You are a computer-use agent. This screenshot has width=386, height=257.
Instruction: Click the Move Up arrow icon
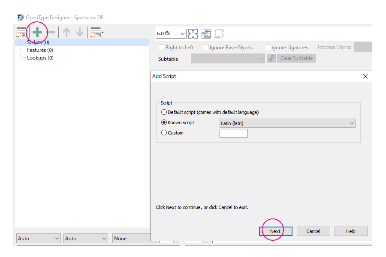click(x=66, y=33)
